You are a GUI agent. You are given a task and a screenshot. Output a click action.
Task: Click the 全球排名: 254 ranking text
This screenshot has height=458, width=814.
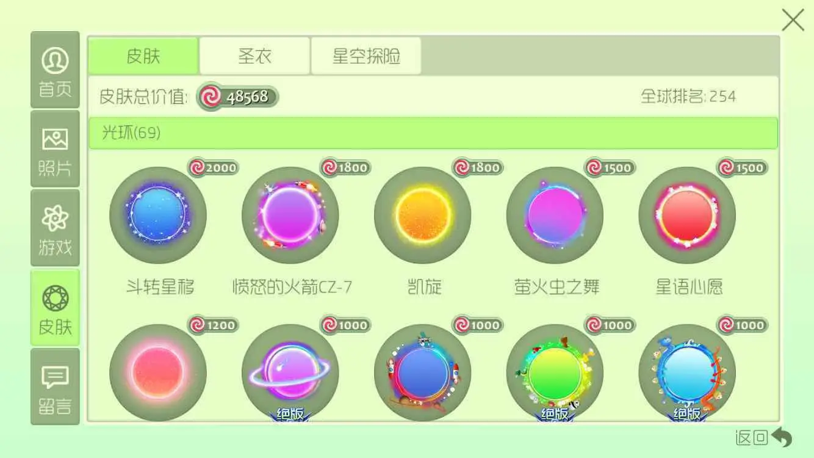(688, 96)
